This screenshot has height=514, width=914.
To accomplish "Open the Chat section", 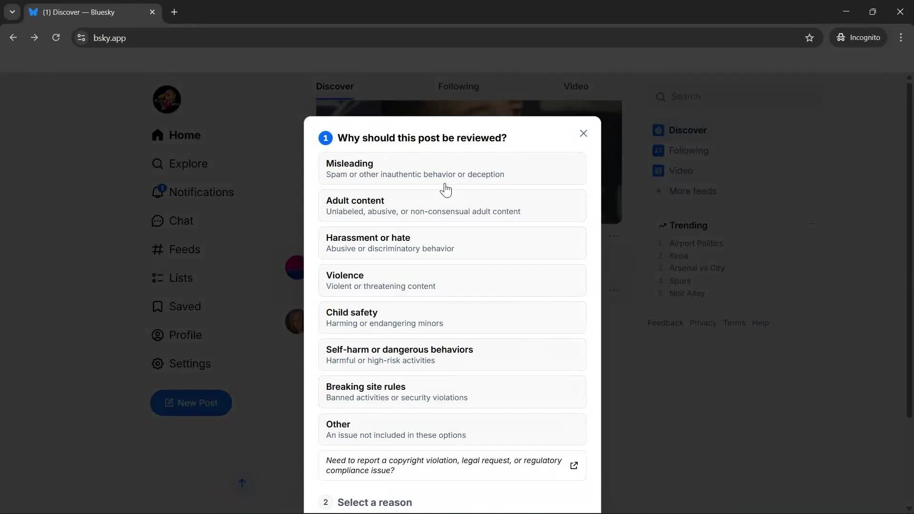I will (x=180, y=221).
